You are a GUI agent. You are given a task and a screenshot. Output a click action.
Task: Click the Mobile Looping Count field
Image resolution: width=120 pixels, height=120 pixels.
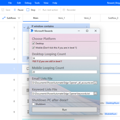(x=64, y=72)
